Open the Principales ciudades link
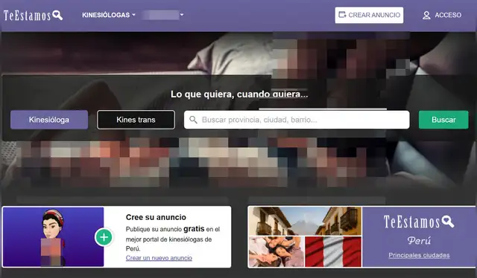Image resolution: width=477 pixels, height=278 pixels. (x=419, y=255)
